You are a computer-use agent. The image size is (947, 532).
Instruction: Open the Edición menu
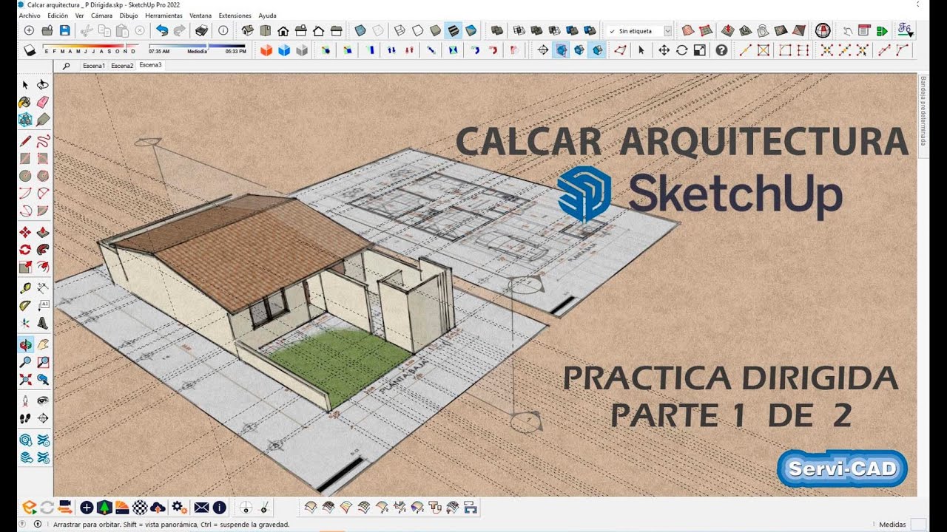click(57, 16)
